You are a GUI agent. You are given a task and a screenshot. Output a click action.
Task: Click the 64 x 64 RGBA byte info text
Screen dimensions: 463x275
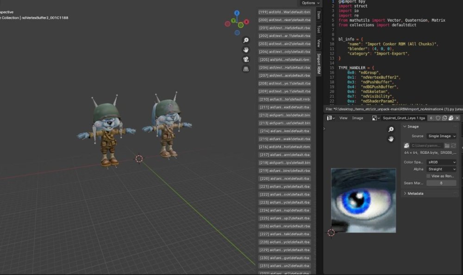tap(430, 153)
